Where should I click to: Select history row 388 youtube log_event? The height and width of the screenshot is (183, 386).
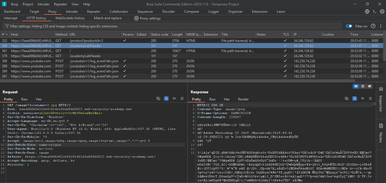(191, 61)
